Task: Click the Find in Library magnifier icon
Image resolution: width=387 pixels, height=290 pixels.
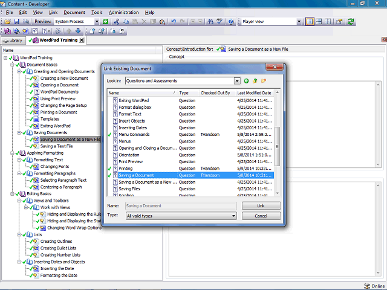Action: [x=162, y=22]
